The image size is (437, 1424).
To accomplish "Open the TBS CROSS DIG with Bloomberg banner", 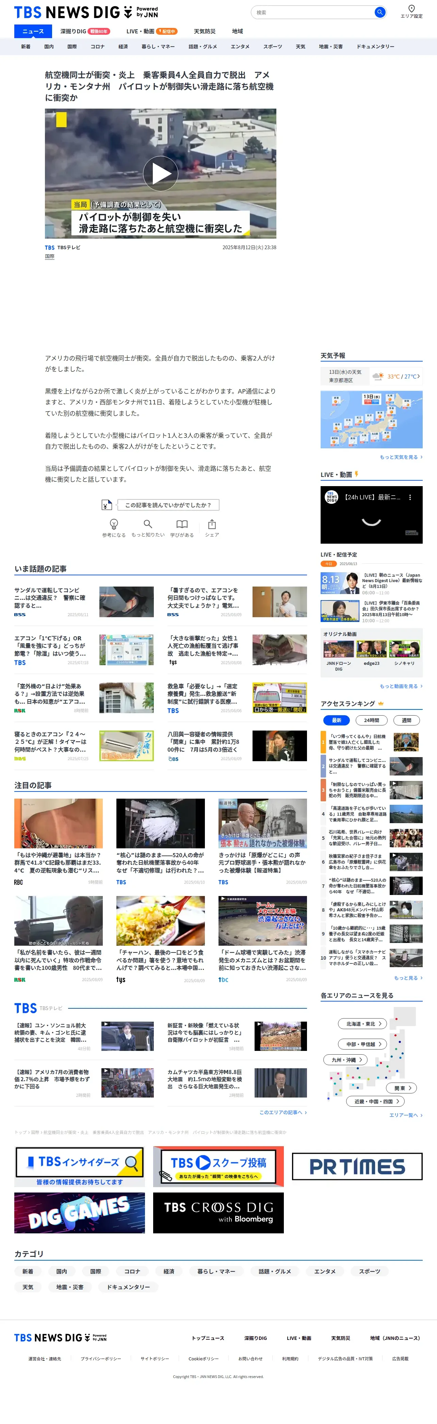I will click(x=218, y=1213).
